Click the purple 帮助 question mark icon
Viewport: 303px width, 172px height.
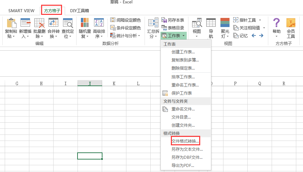tap(276, 23)
